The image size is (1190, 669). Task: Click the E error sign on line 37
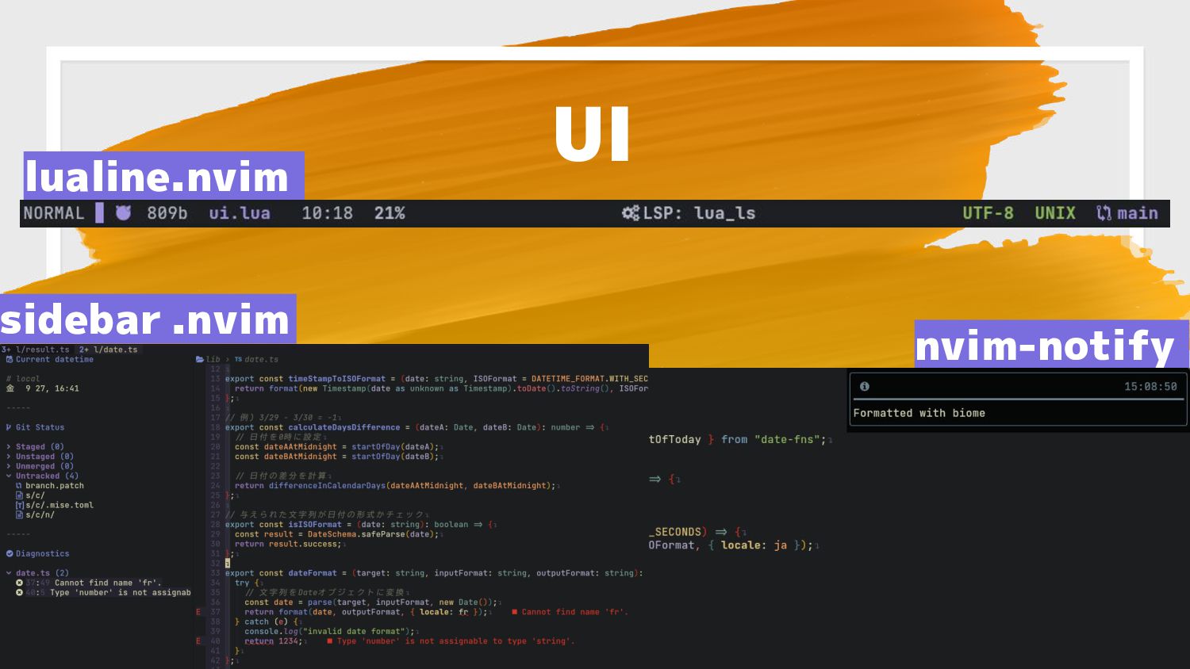[198, 612]
